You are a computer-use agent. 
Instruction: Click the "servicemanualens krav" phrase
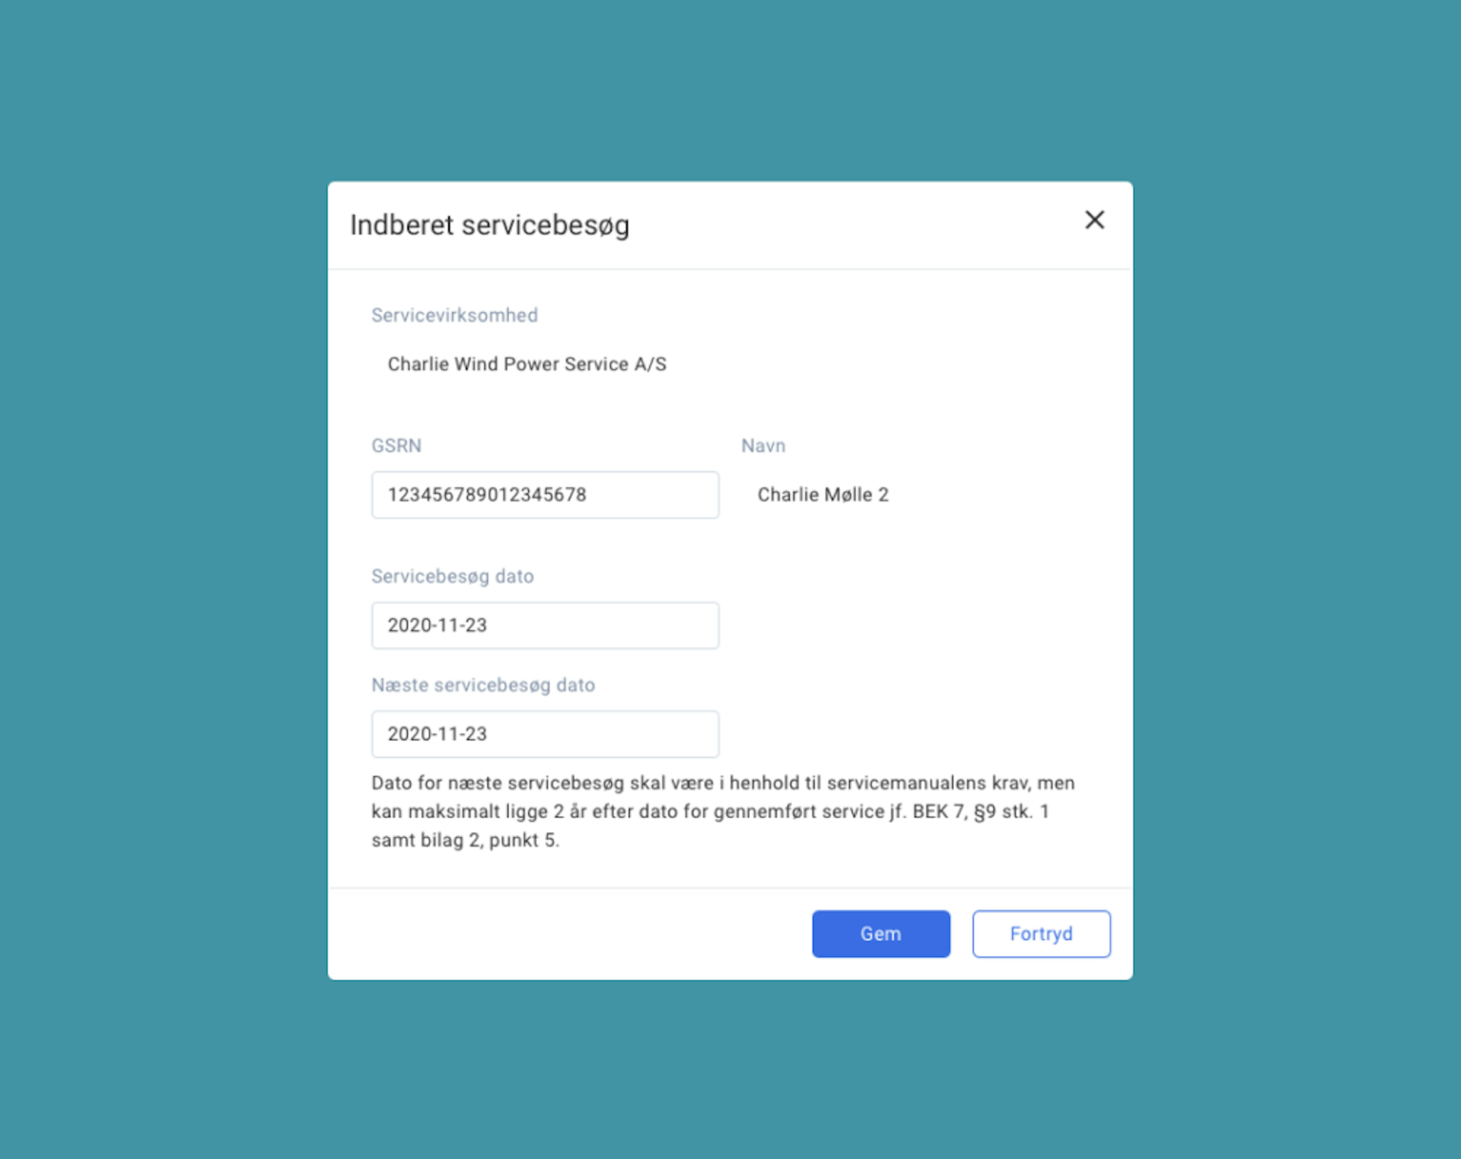tap(926, 783)
